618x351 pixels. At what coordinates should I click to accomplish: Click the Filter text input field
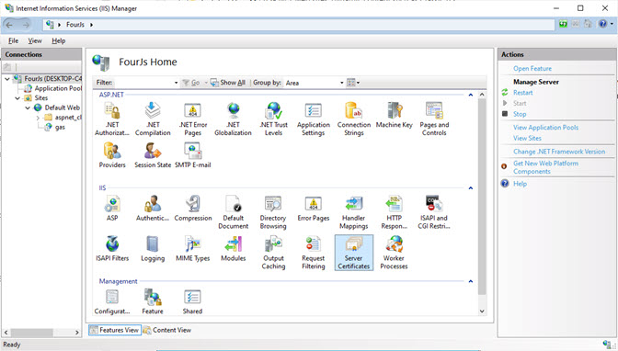point(143,83)
